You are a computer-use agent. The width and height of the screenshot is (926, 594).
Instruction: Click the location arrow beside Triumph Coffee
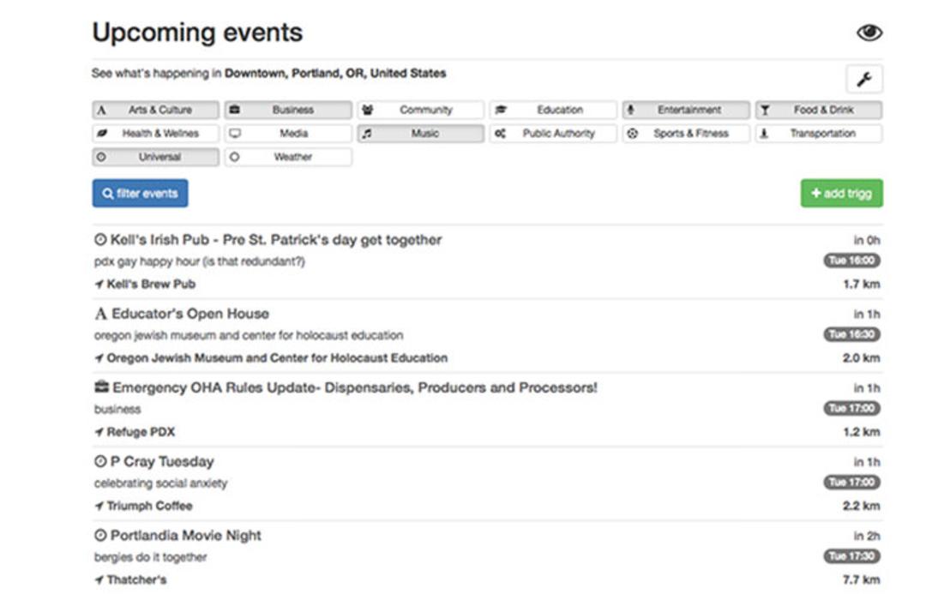tap(99, 506)
